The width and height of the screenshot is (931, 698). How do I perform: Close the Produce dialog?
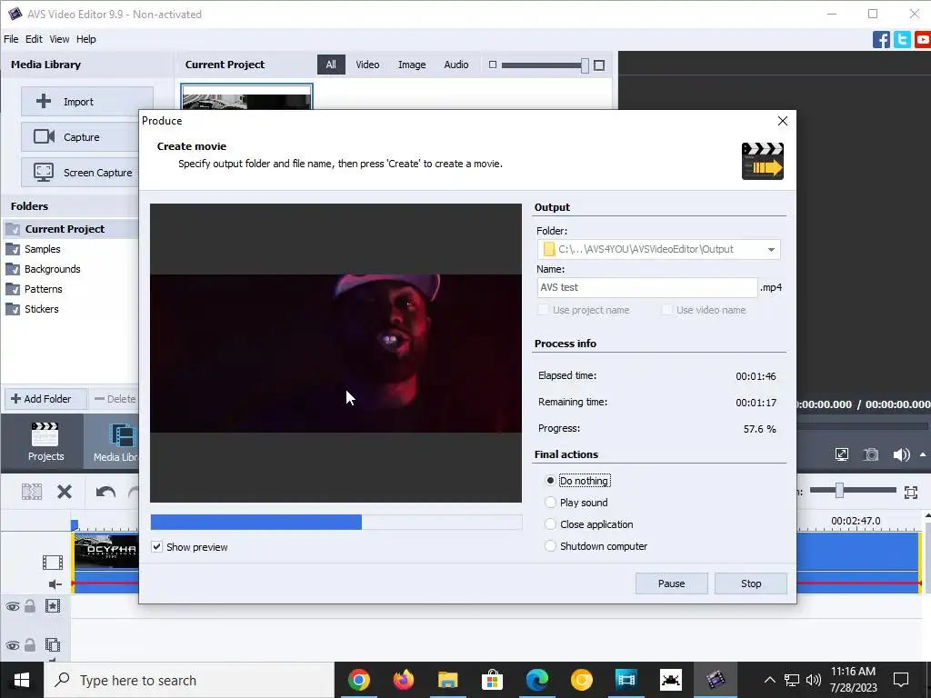point(783,121)
